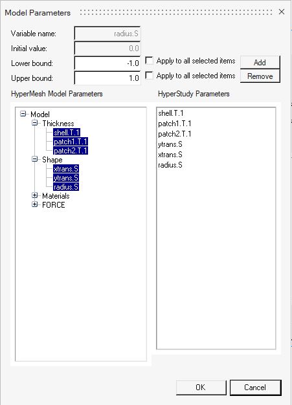
Task: Select xtrans.S in the Shape branch
Action: [x=66, y=169]
